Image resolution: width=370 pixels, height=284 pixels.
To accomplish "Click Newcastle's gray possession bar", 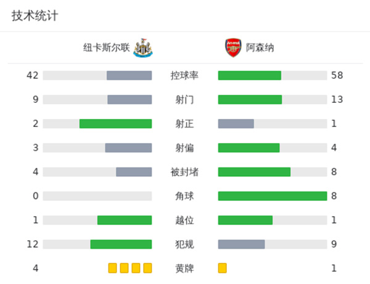I will pyautogui.click(x=129, y=75).
